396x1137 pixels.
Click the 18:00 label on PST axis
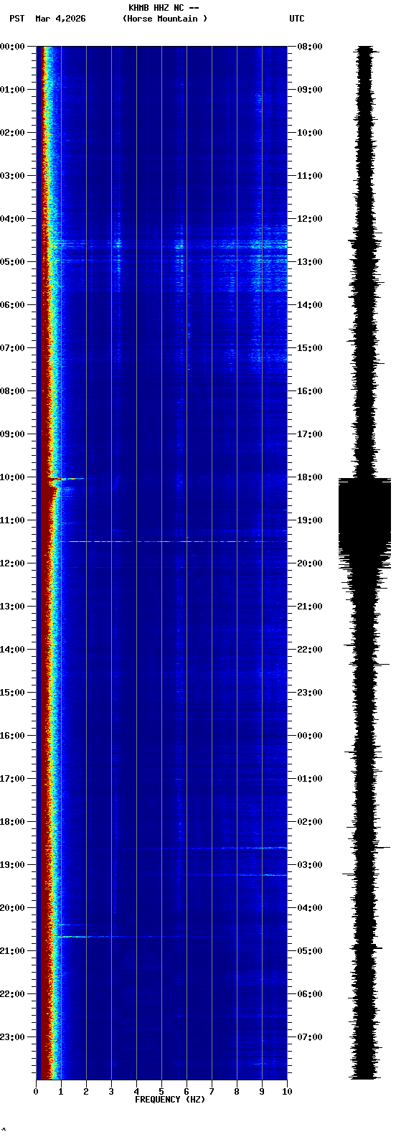tap(12, 822)
